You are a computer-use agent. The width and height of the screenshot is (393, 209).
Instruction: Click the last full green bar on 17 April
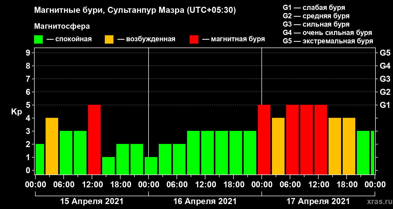[x=363, y=153]
